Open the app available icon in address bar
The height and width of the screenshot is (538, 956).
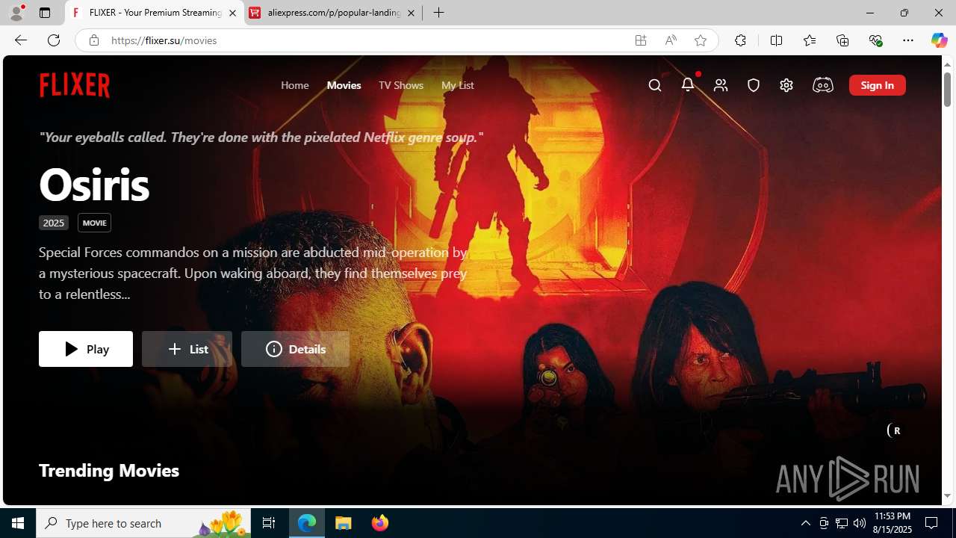coord(641,40)
